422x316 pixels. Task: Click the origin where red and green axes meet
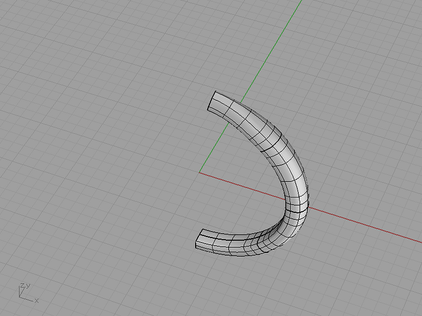(x=199, y=172)
